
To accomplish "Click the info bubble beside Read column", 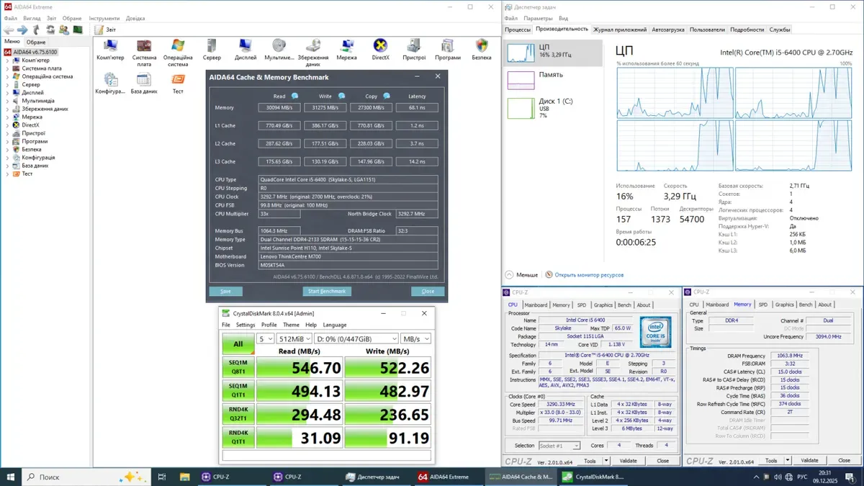I will pos(294,96).
